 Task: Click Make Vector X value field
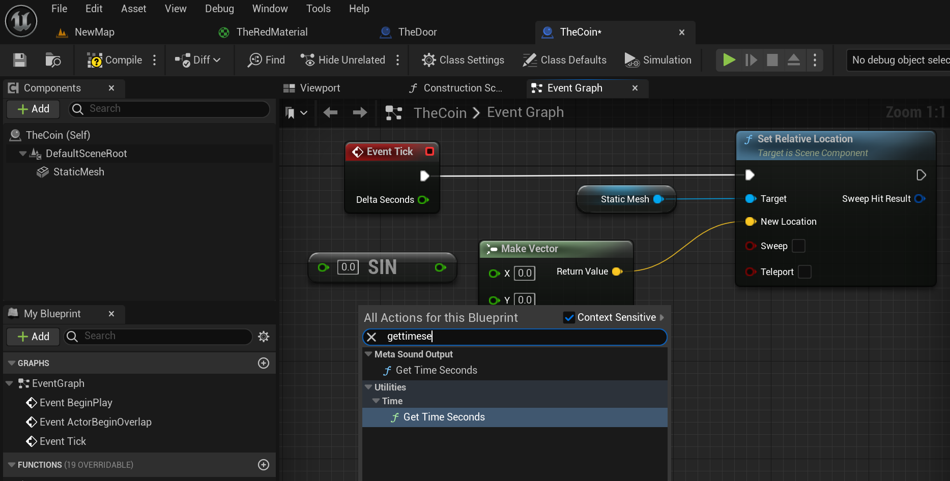click(525, 273)
